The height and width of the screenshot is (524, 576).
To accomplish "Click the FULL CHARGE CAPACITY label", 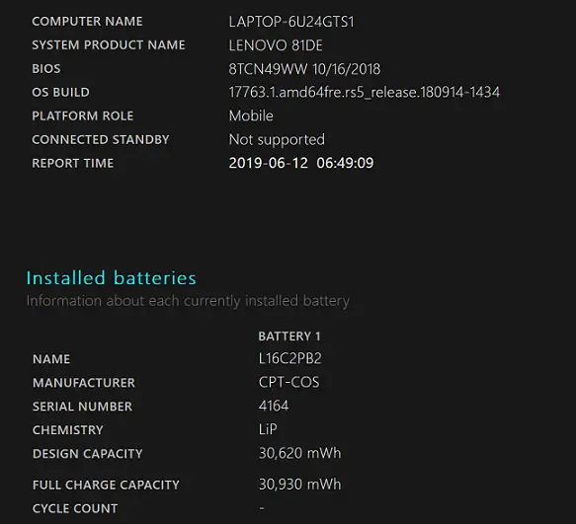I will pos(106,485).
